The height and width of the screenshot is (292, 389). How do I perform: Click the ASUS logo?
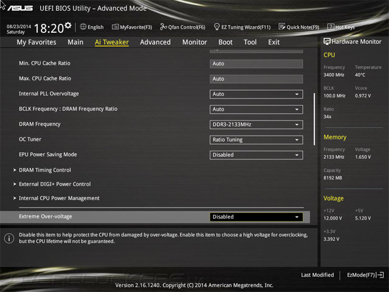(20, 8)
